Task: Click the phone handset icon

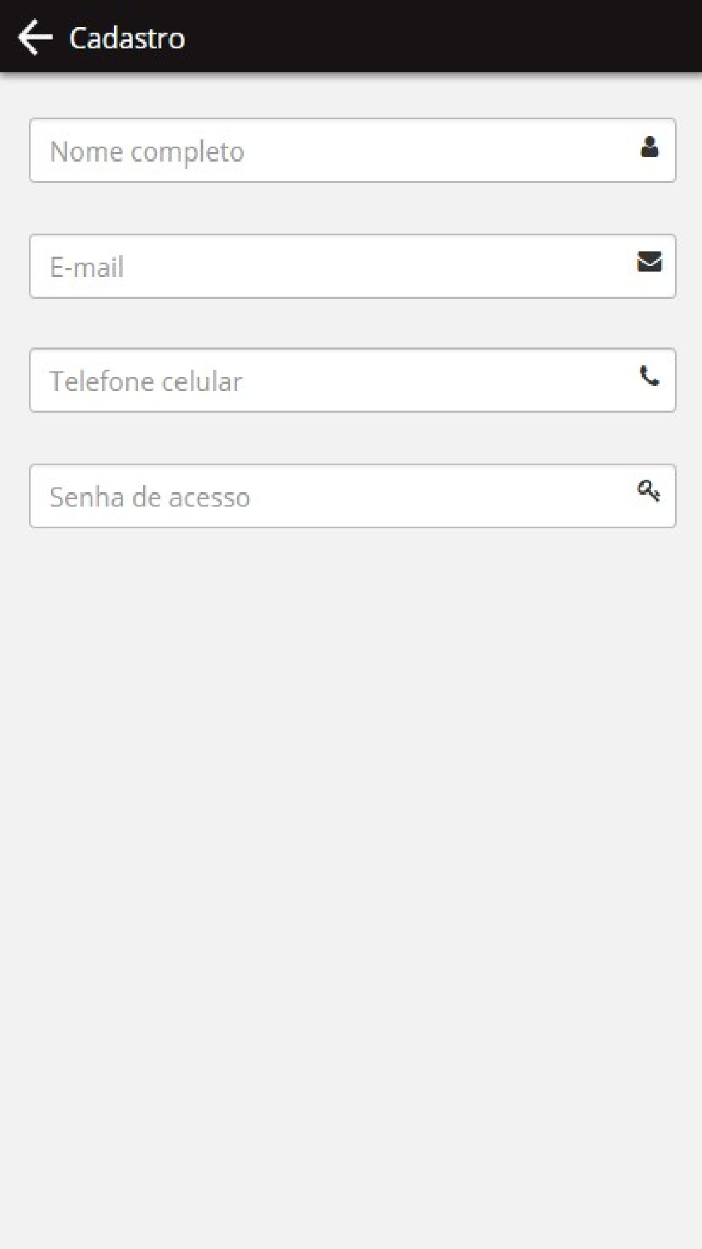Action: point(649,377)
